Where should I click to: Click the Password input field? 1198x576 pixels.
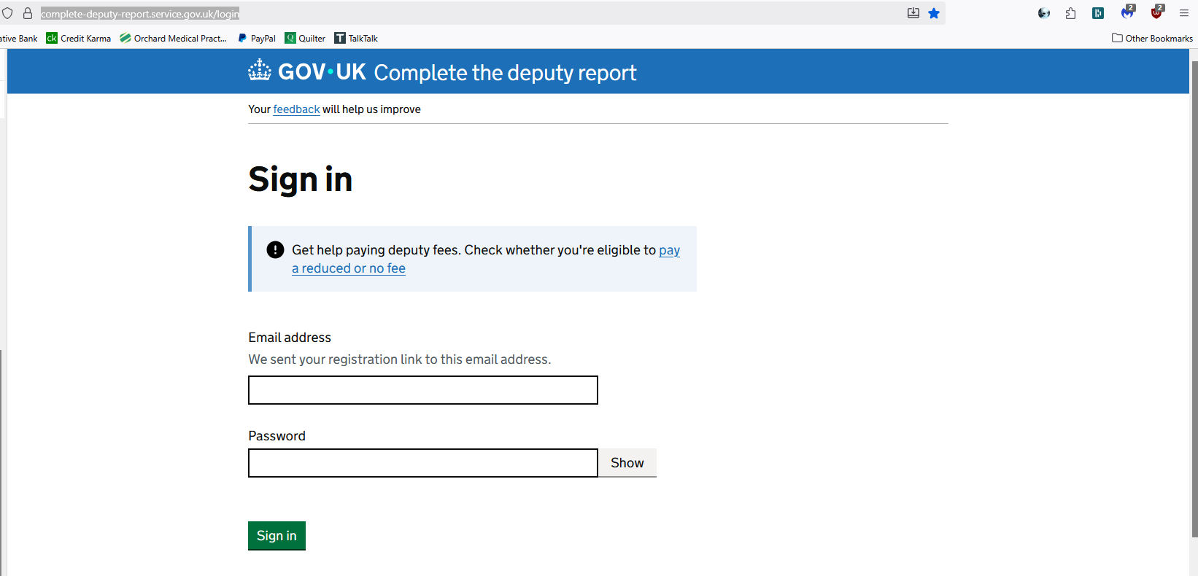click(422, 463)
